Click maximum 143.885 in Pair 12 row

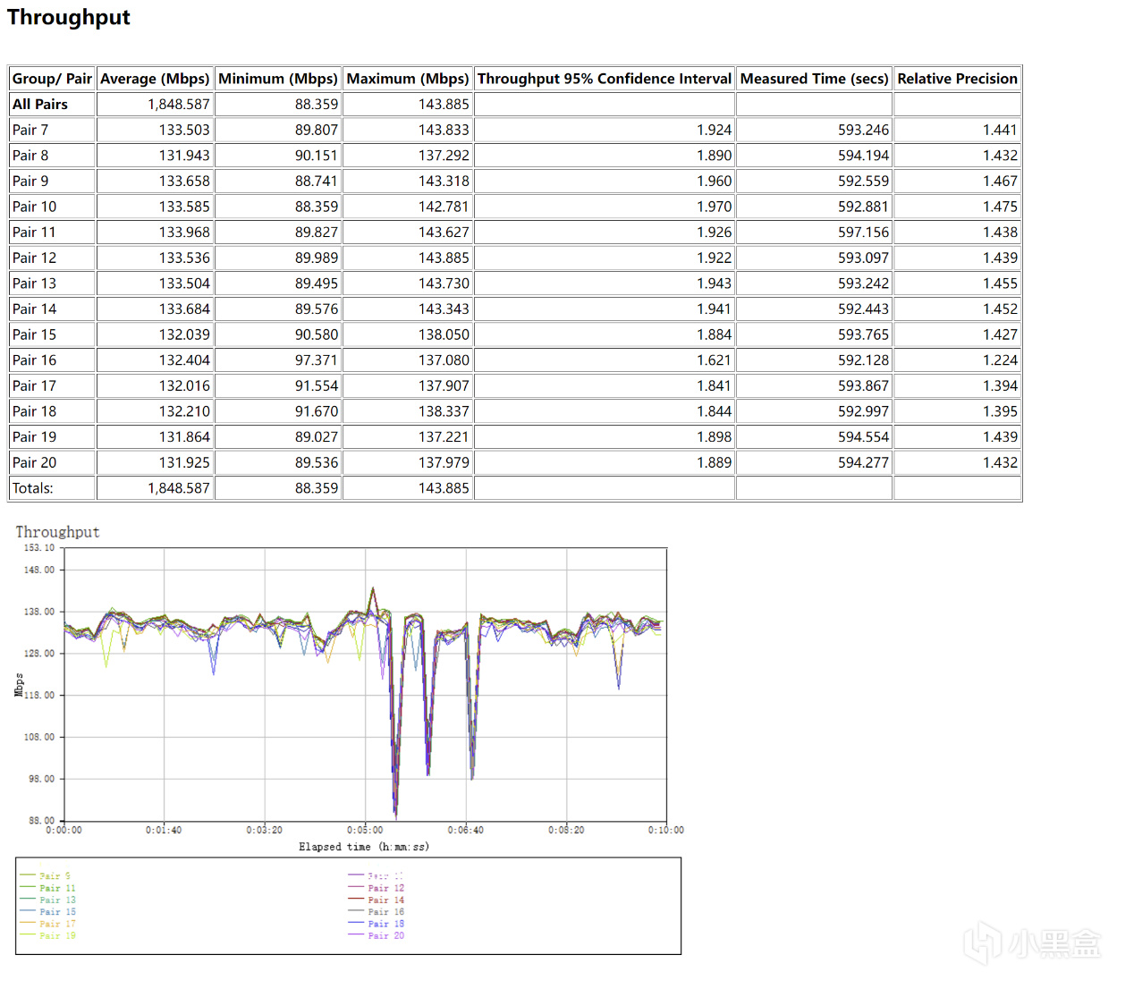pyautogui.click(x=444, y=258)
